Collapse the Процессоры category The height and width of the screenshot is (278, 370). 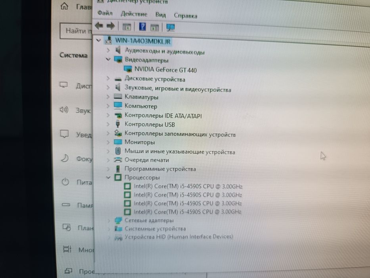tap(108, 177)
